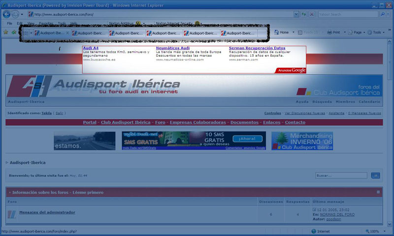The height and width of the screenshot is (236, 394).
Task: Click the search magnifier icon
Action: click(382, 14)
